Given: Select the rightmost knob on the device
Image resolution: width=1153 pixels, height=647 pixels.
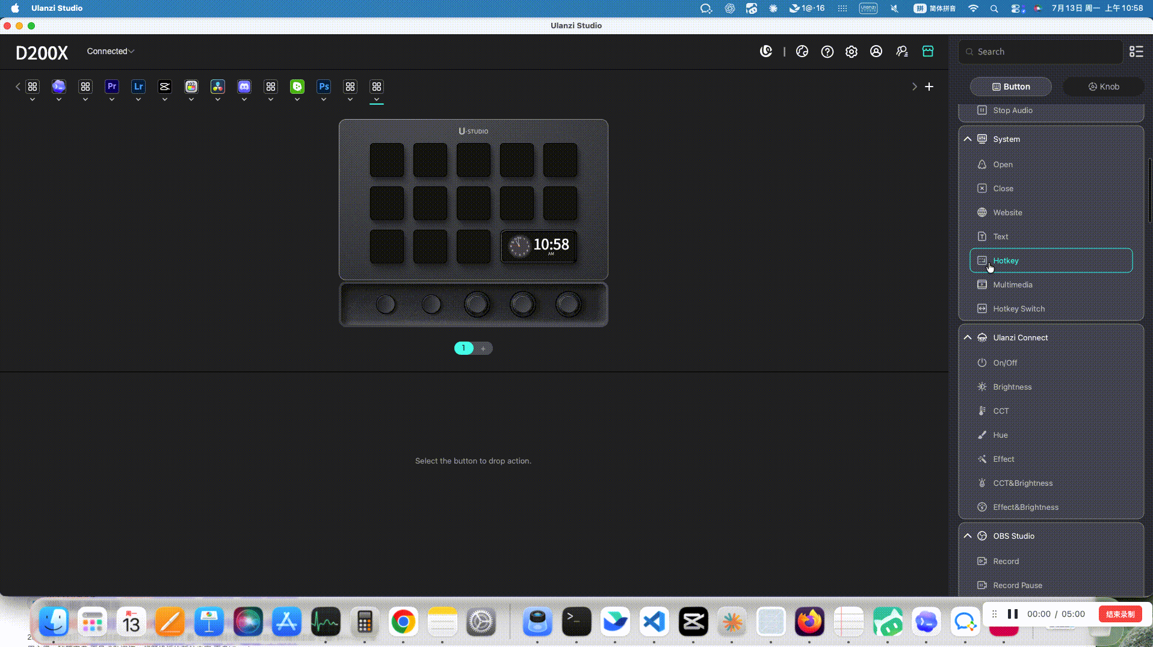Looking at the screenshot, I should (568, 304).
